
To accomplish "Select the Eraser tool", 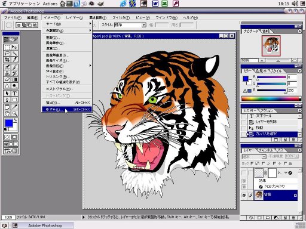I will point(7,80).
